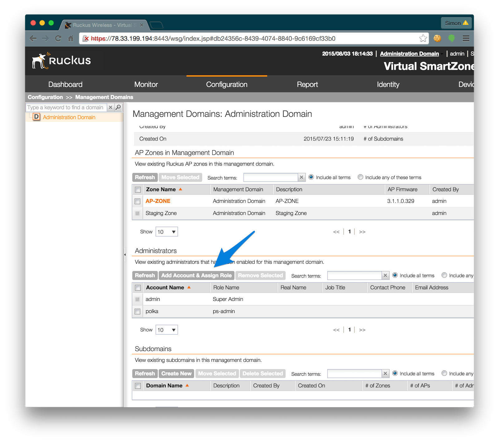The height and width of the screenshot is (443, 499).
Task: Open the Dashboard menu
Action: (x=65, y=84)
